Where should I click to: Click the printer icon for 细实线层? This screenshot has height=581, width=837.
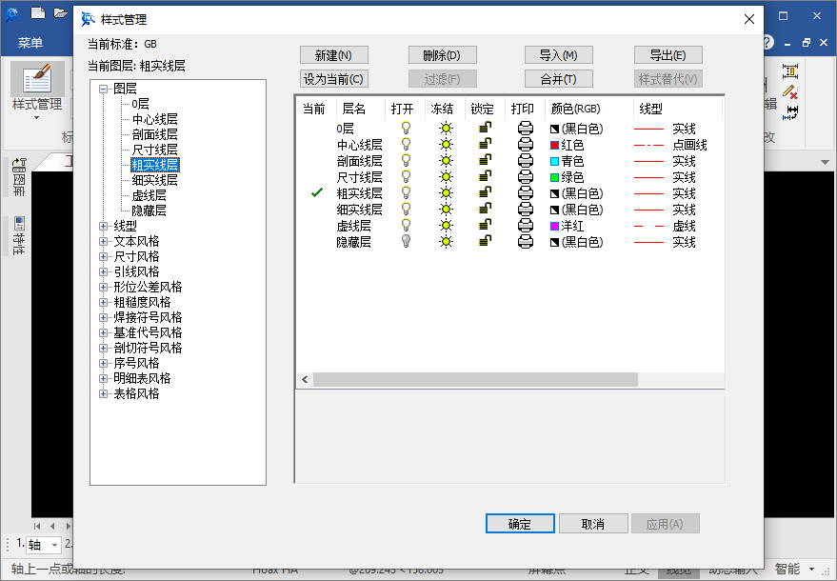click(x=526, y=210)
